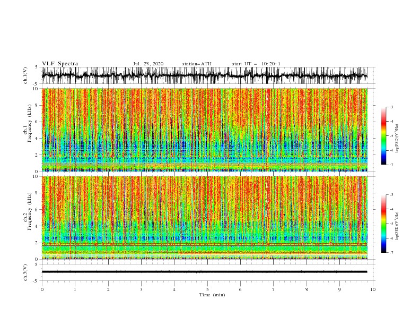Click the ch.1 color bar "log(PSD)(V²/Hz)" label
This screenshot has height=325, width=420.
[397, 139]
